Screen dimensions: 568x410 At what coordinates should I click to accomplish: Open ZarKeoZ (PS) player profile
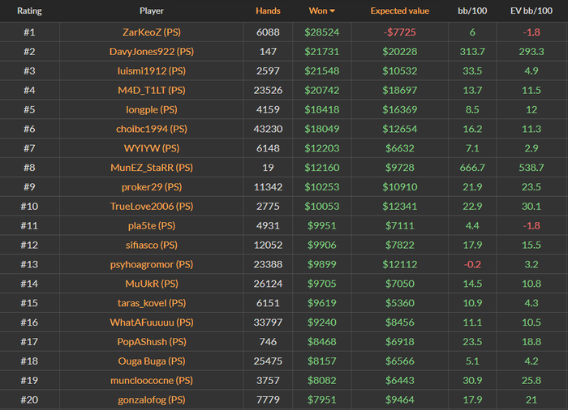point(151,32)
